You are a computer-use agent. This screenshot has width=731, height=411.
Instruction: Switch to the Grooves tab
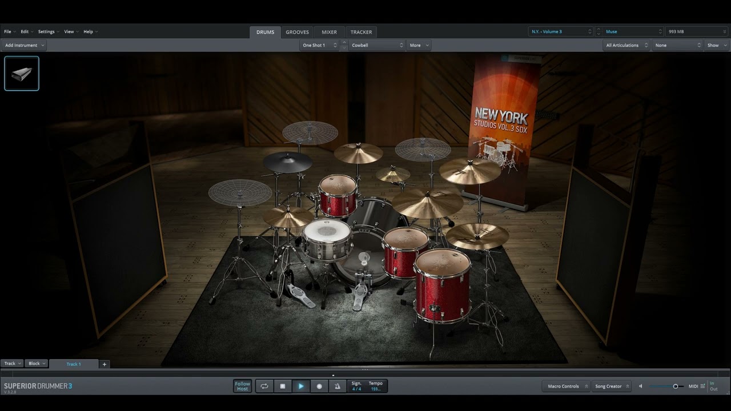297,32
